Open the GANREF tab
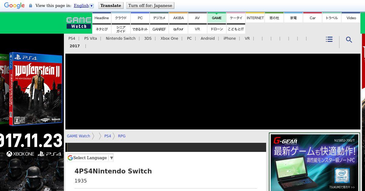365x191 pixels. coord(159,29)
